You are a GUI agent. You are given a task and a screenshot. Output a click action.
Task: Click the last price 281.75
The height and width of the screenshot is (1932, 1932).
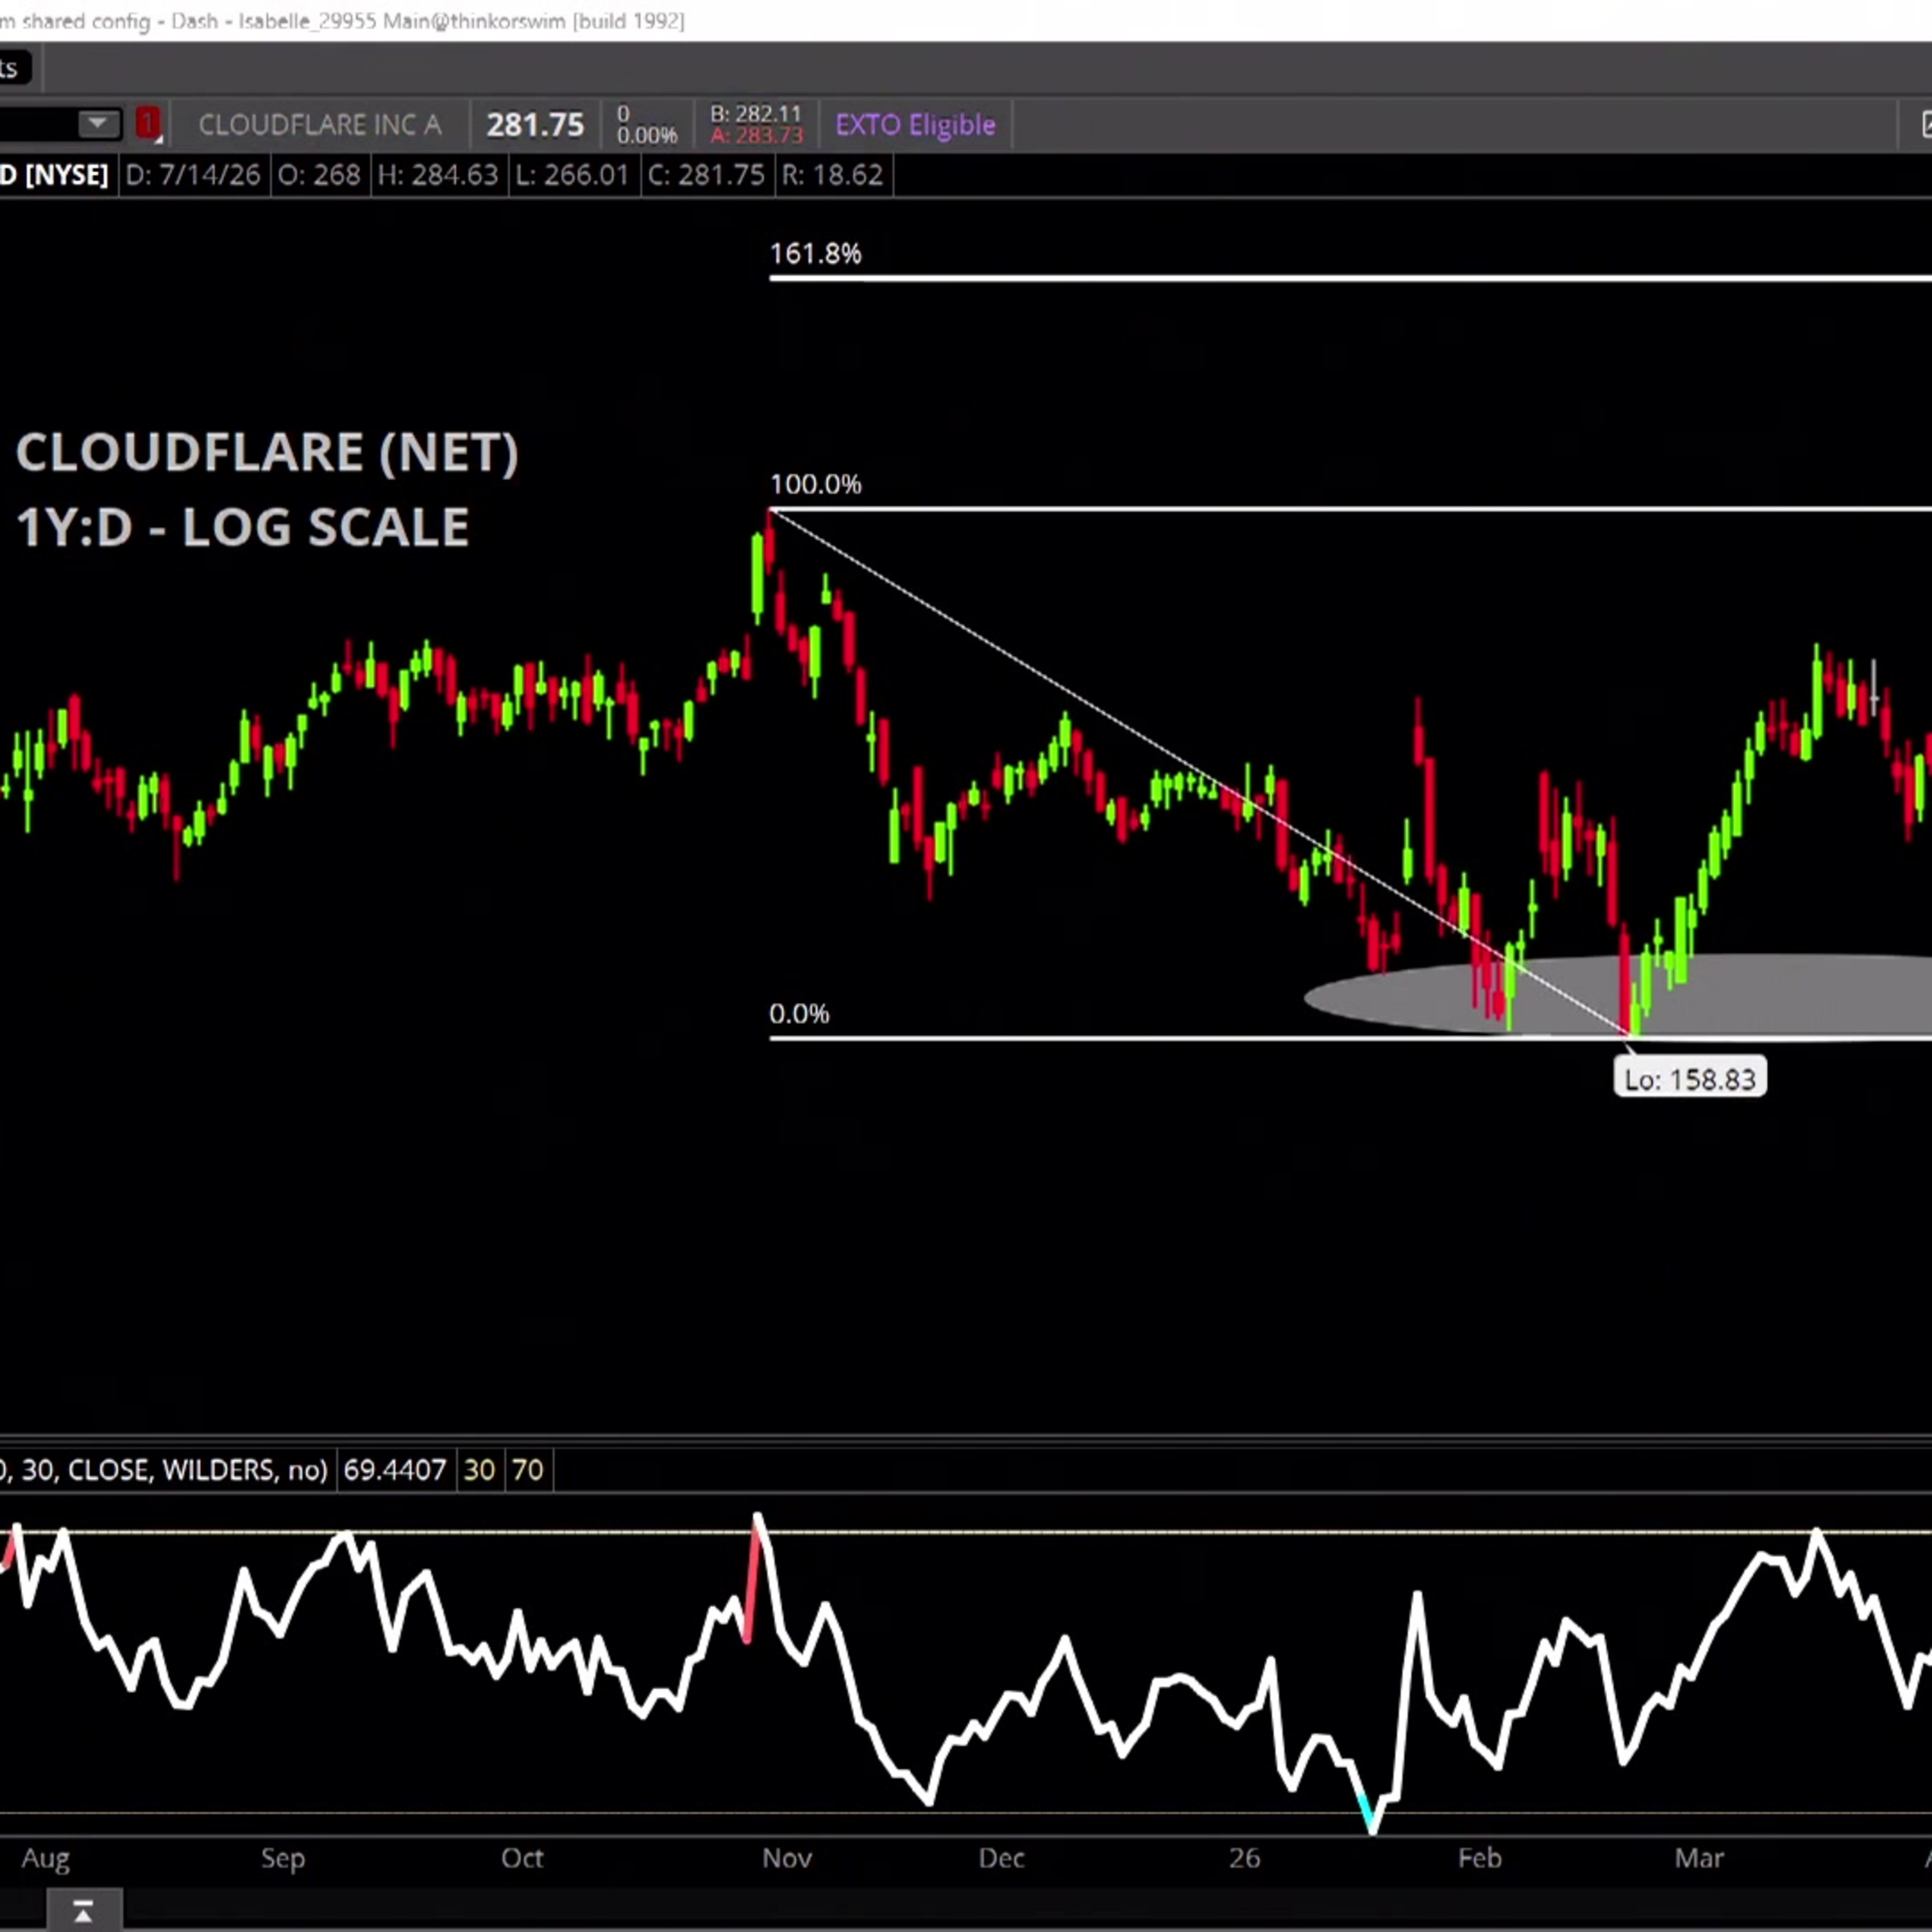(x=535, y=125)
